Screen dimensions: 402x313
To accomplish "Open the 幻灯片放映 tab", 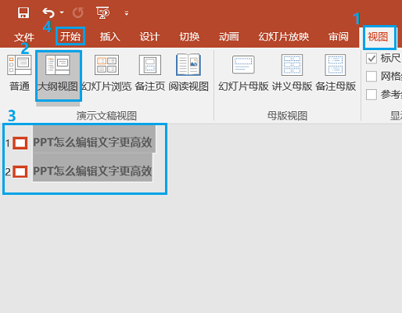I will [x=284, y=36].
